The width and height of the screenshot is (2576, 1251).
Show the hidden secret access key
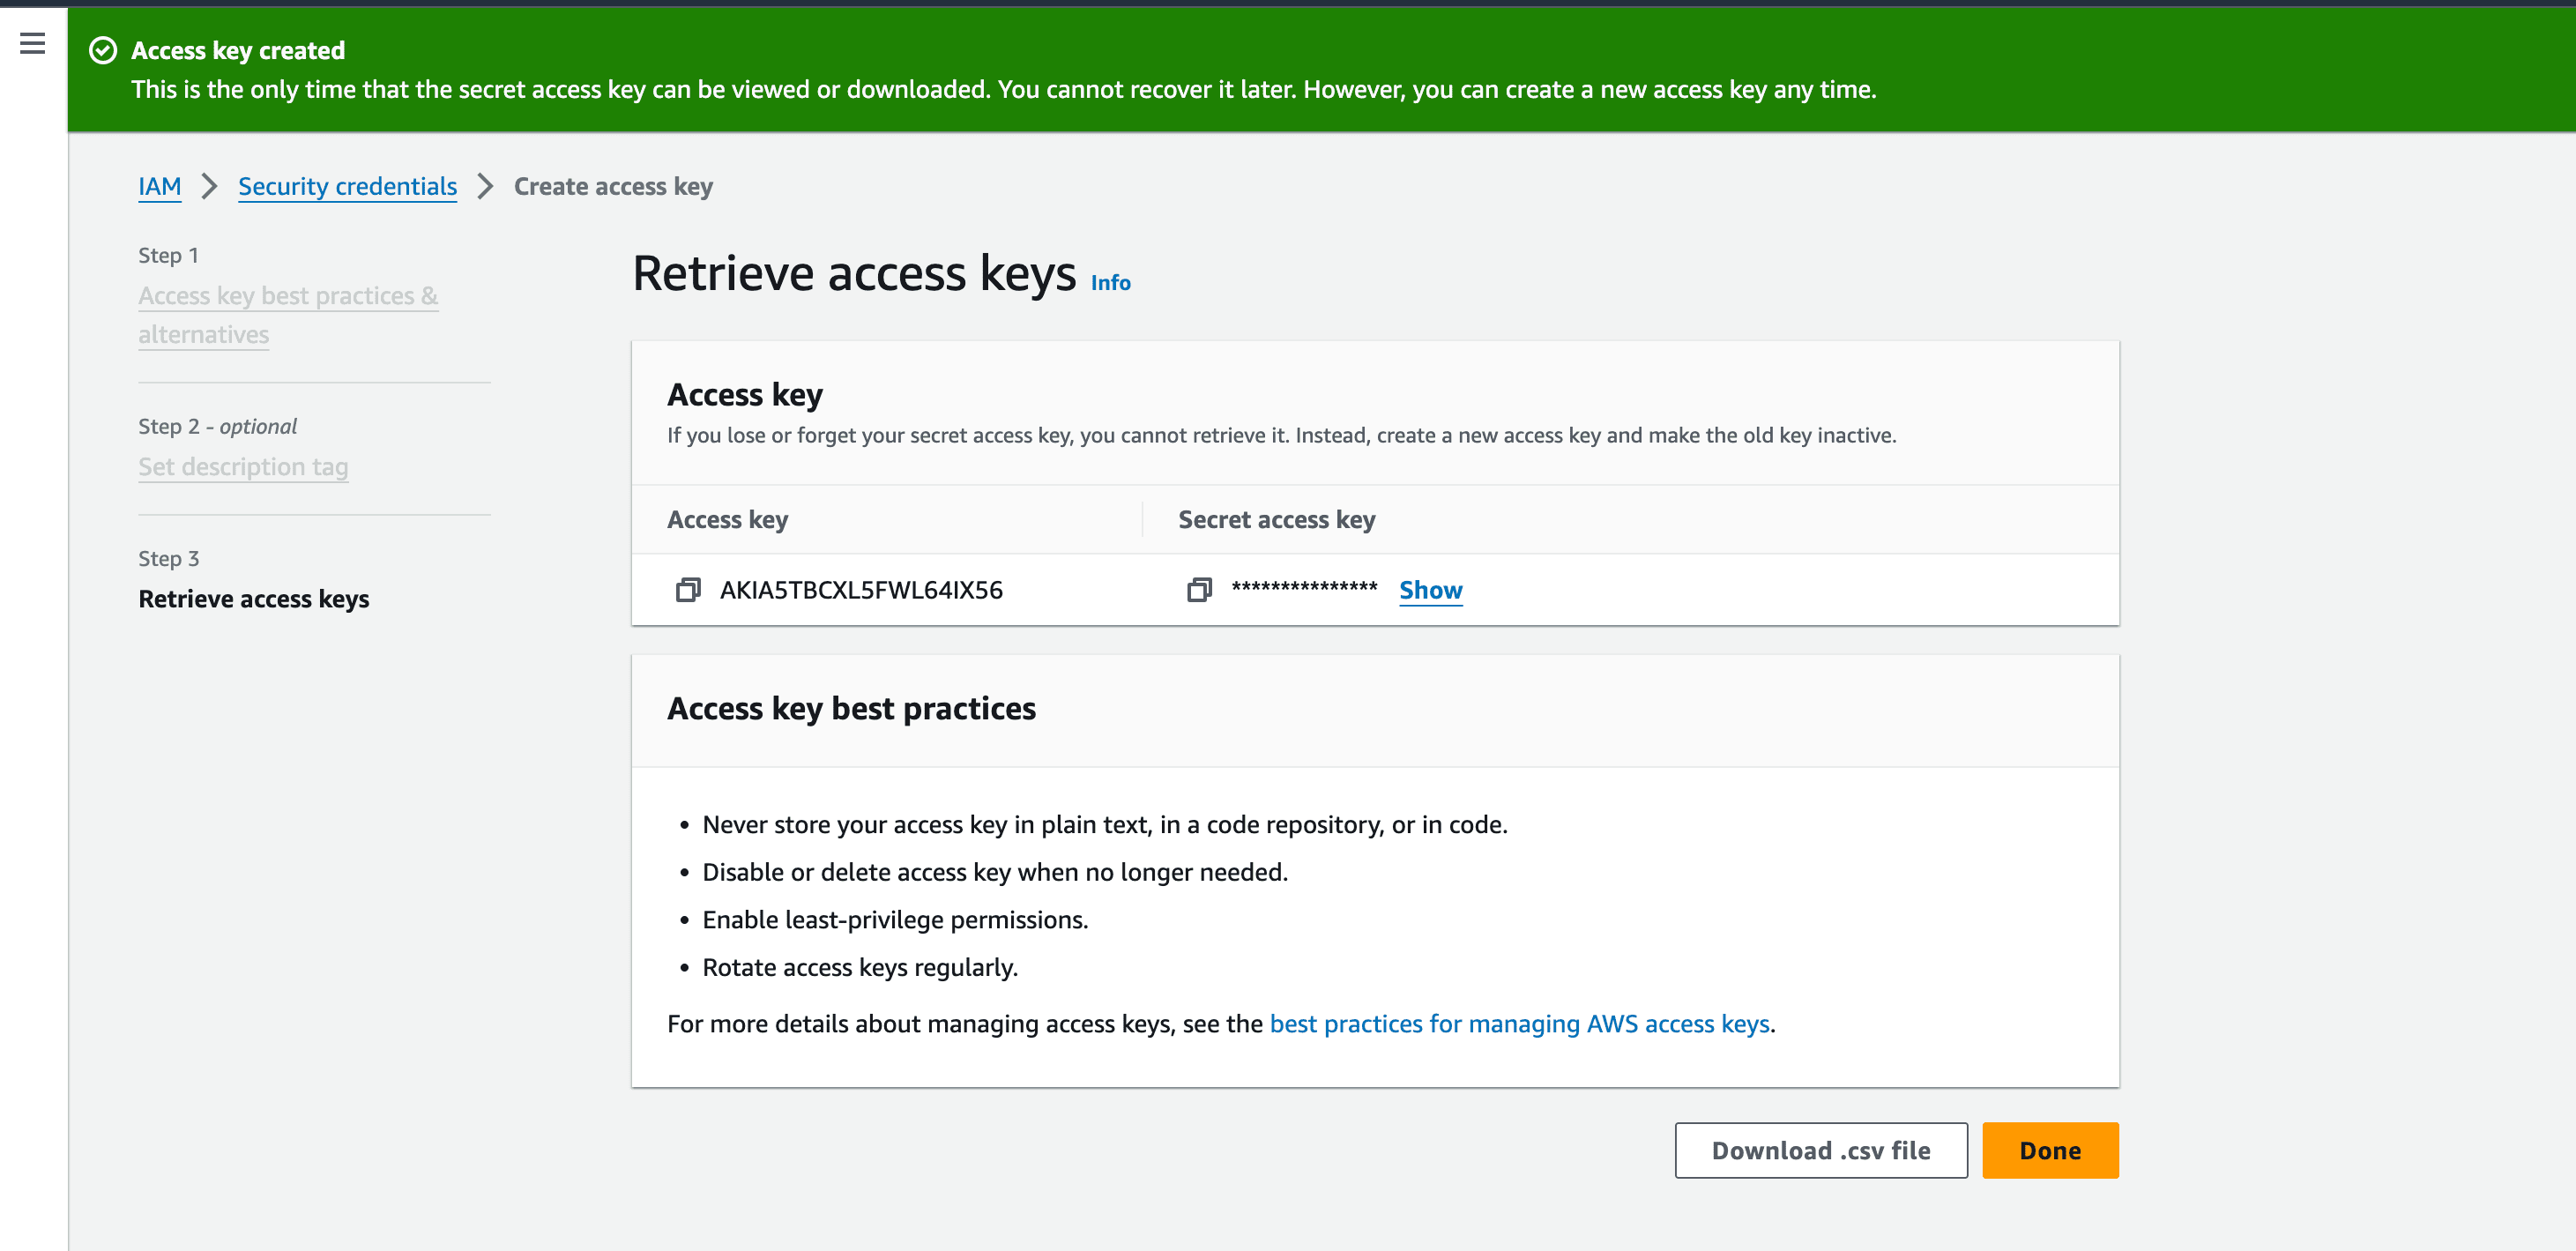pyautogui.click(x=1430, y=590)
